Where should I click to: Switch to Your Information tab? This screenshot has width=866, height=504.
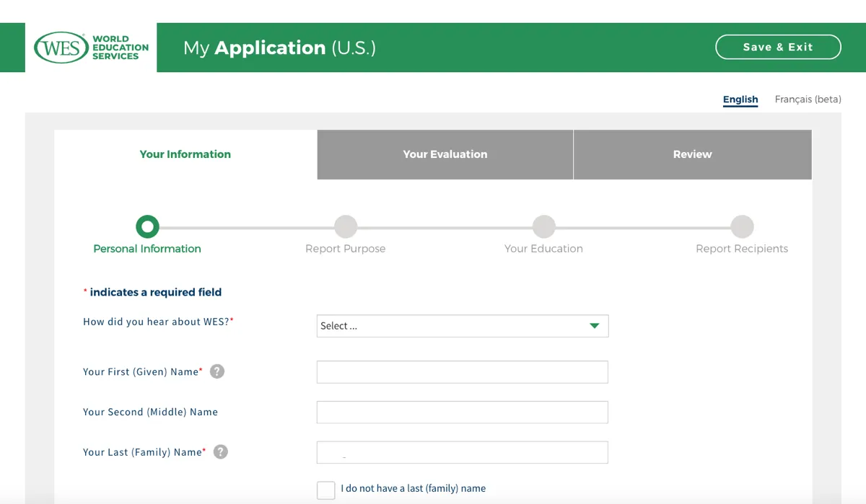point(185,154)
